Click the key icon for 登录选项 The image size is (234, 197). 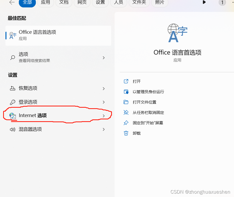click(12, 102)
